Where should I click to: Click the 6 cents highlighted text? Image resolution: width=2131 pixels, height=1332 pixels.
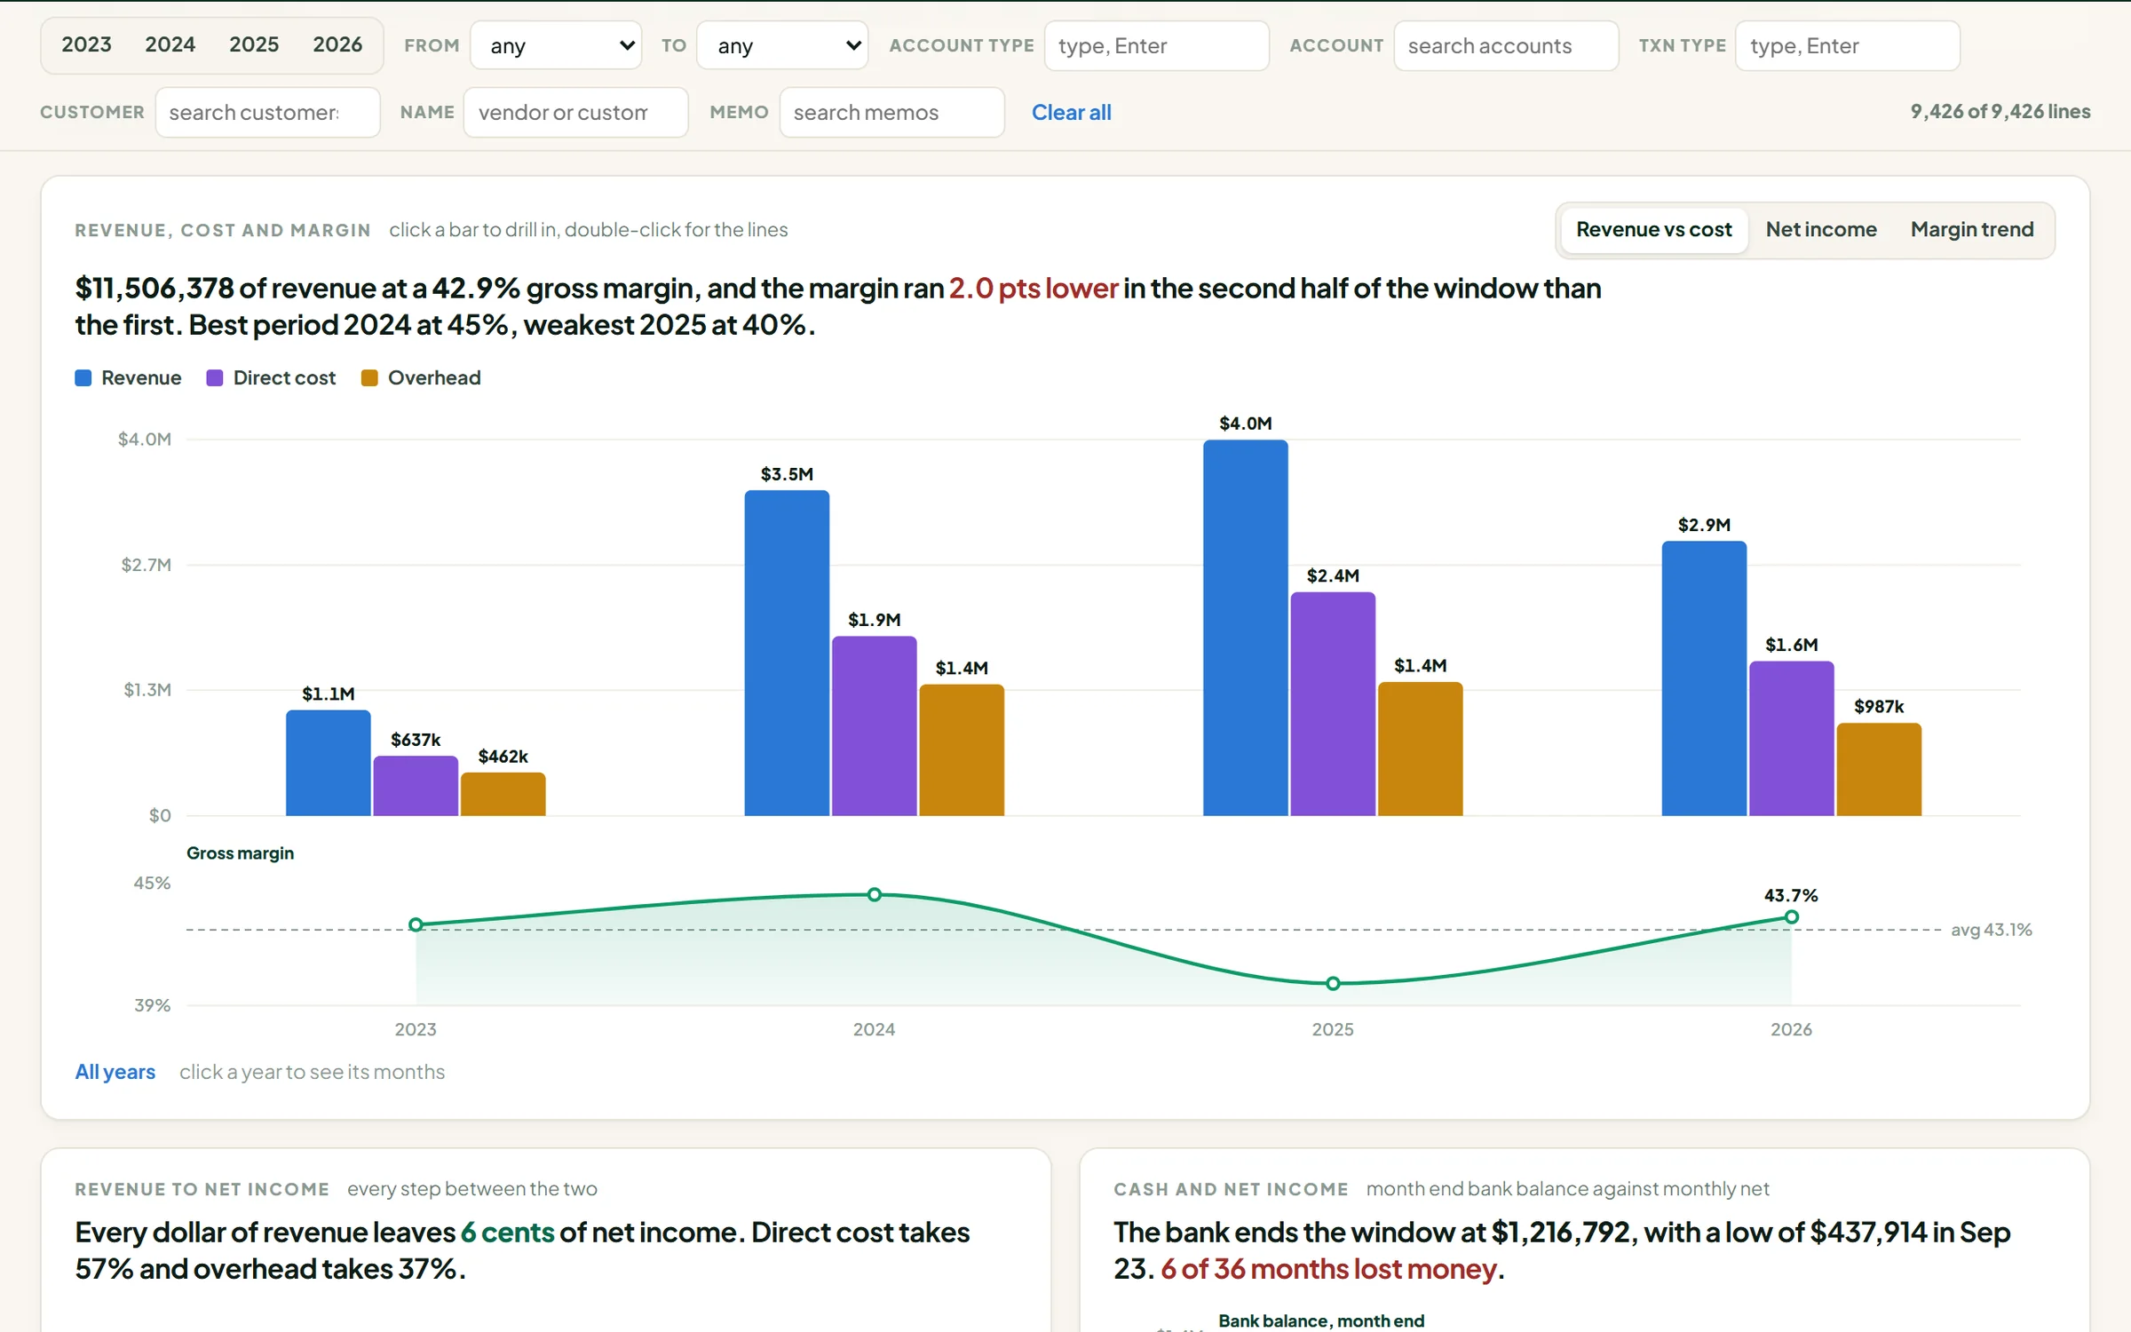507,1232
